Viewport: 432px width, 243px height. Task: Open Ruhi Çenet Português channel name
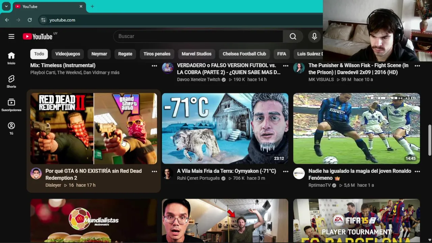[x=198, y=178]
